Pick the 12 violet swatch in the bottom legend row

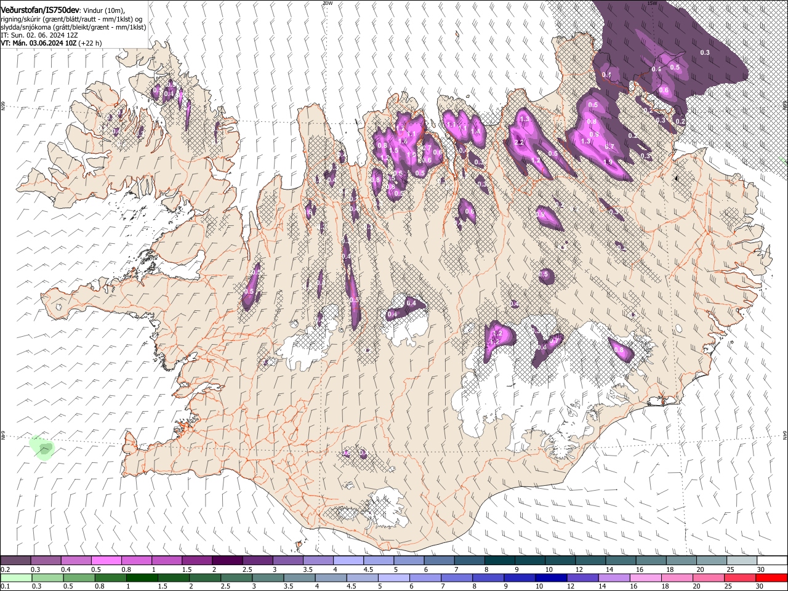click(x=582, y=577)
